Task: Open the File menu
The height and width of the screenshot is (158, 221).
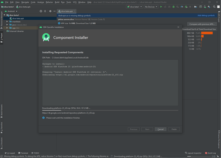Action: click(7, 2)
